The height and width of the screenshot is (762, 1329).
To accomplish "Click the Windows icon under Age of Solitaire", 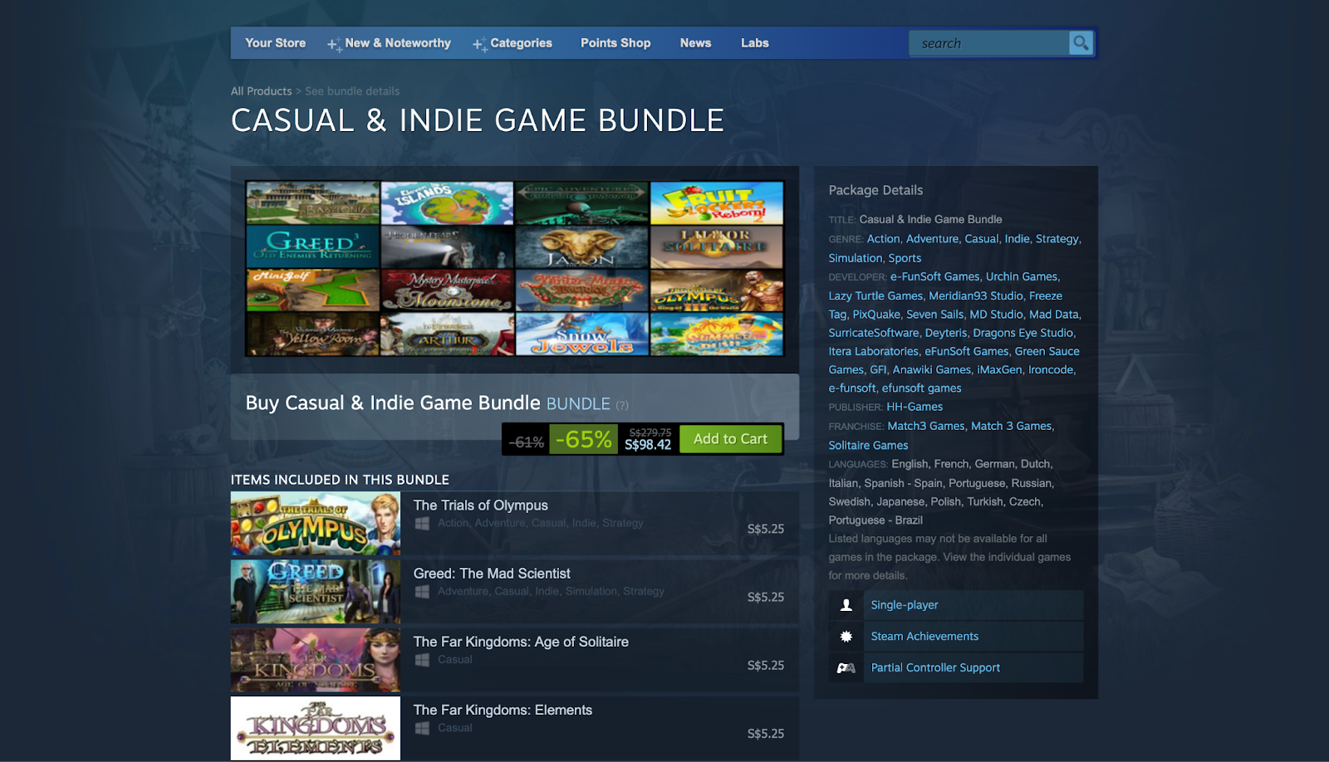I will point(422,659).
